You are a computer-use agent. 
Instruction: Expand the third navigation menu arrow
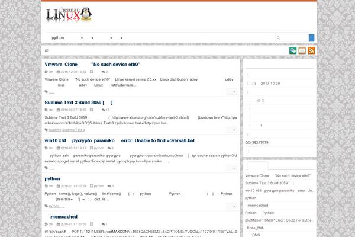point(111,38)
